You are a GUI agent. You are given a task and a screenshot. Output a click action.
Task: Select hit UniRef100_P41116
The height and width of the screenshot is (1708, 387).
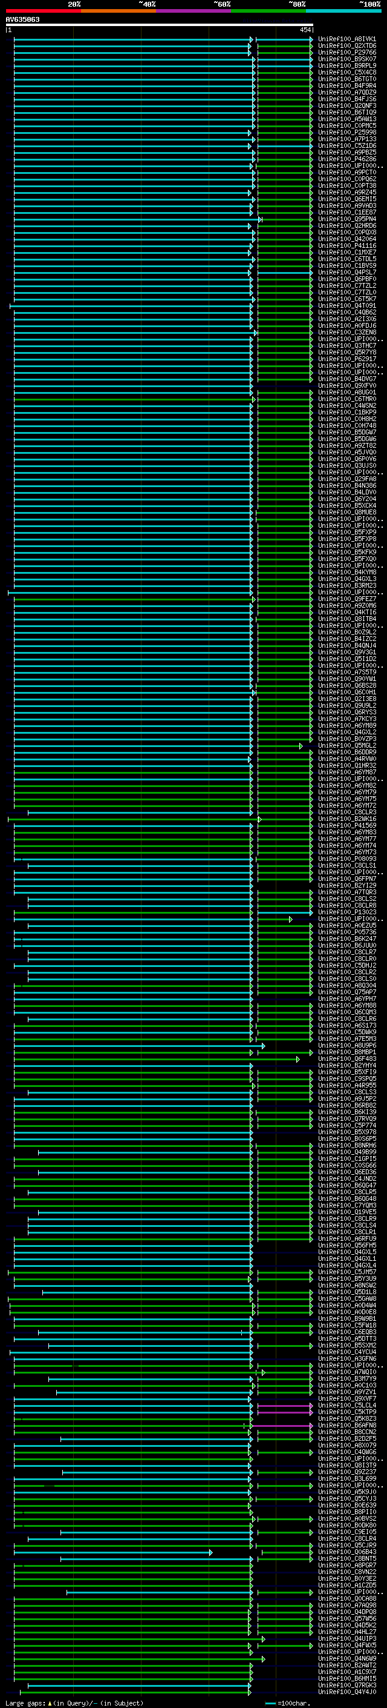[x=346, y=246]
